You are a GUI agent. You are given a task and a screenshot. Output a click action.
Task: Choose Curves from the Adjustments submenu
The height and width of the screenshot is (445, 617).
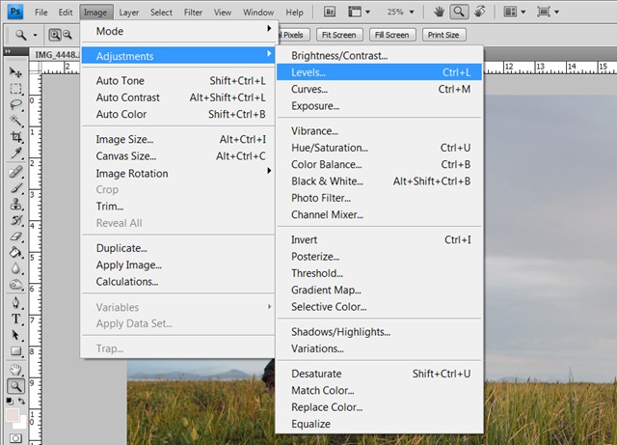[379, 89]
